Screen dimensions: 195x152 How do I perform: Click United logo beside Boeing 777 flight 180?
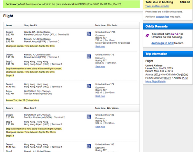point(89,146)
